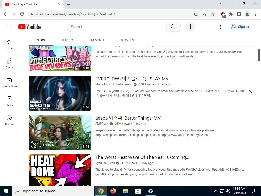This screenshot has width=261, height=196.
Task: Open the EVERGLOW SLAY thumbnail
Action: 60,93
